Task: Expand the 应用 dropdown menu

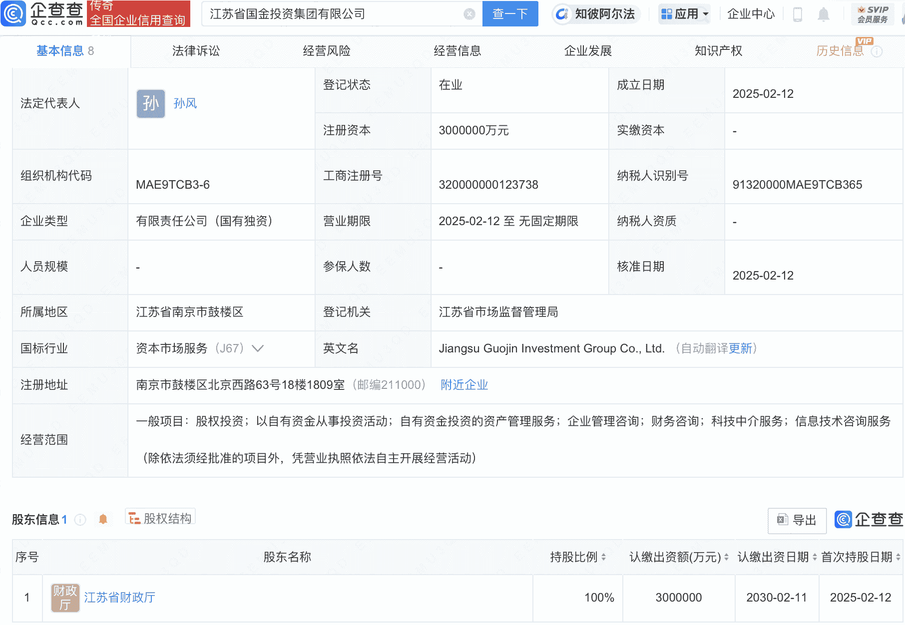Action: 684,14
